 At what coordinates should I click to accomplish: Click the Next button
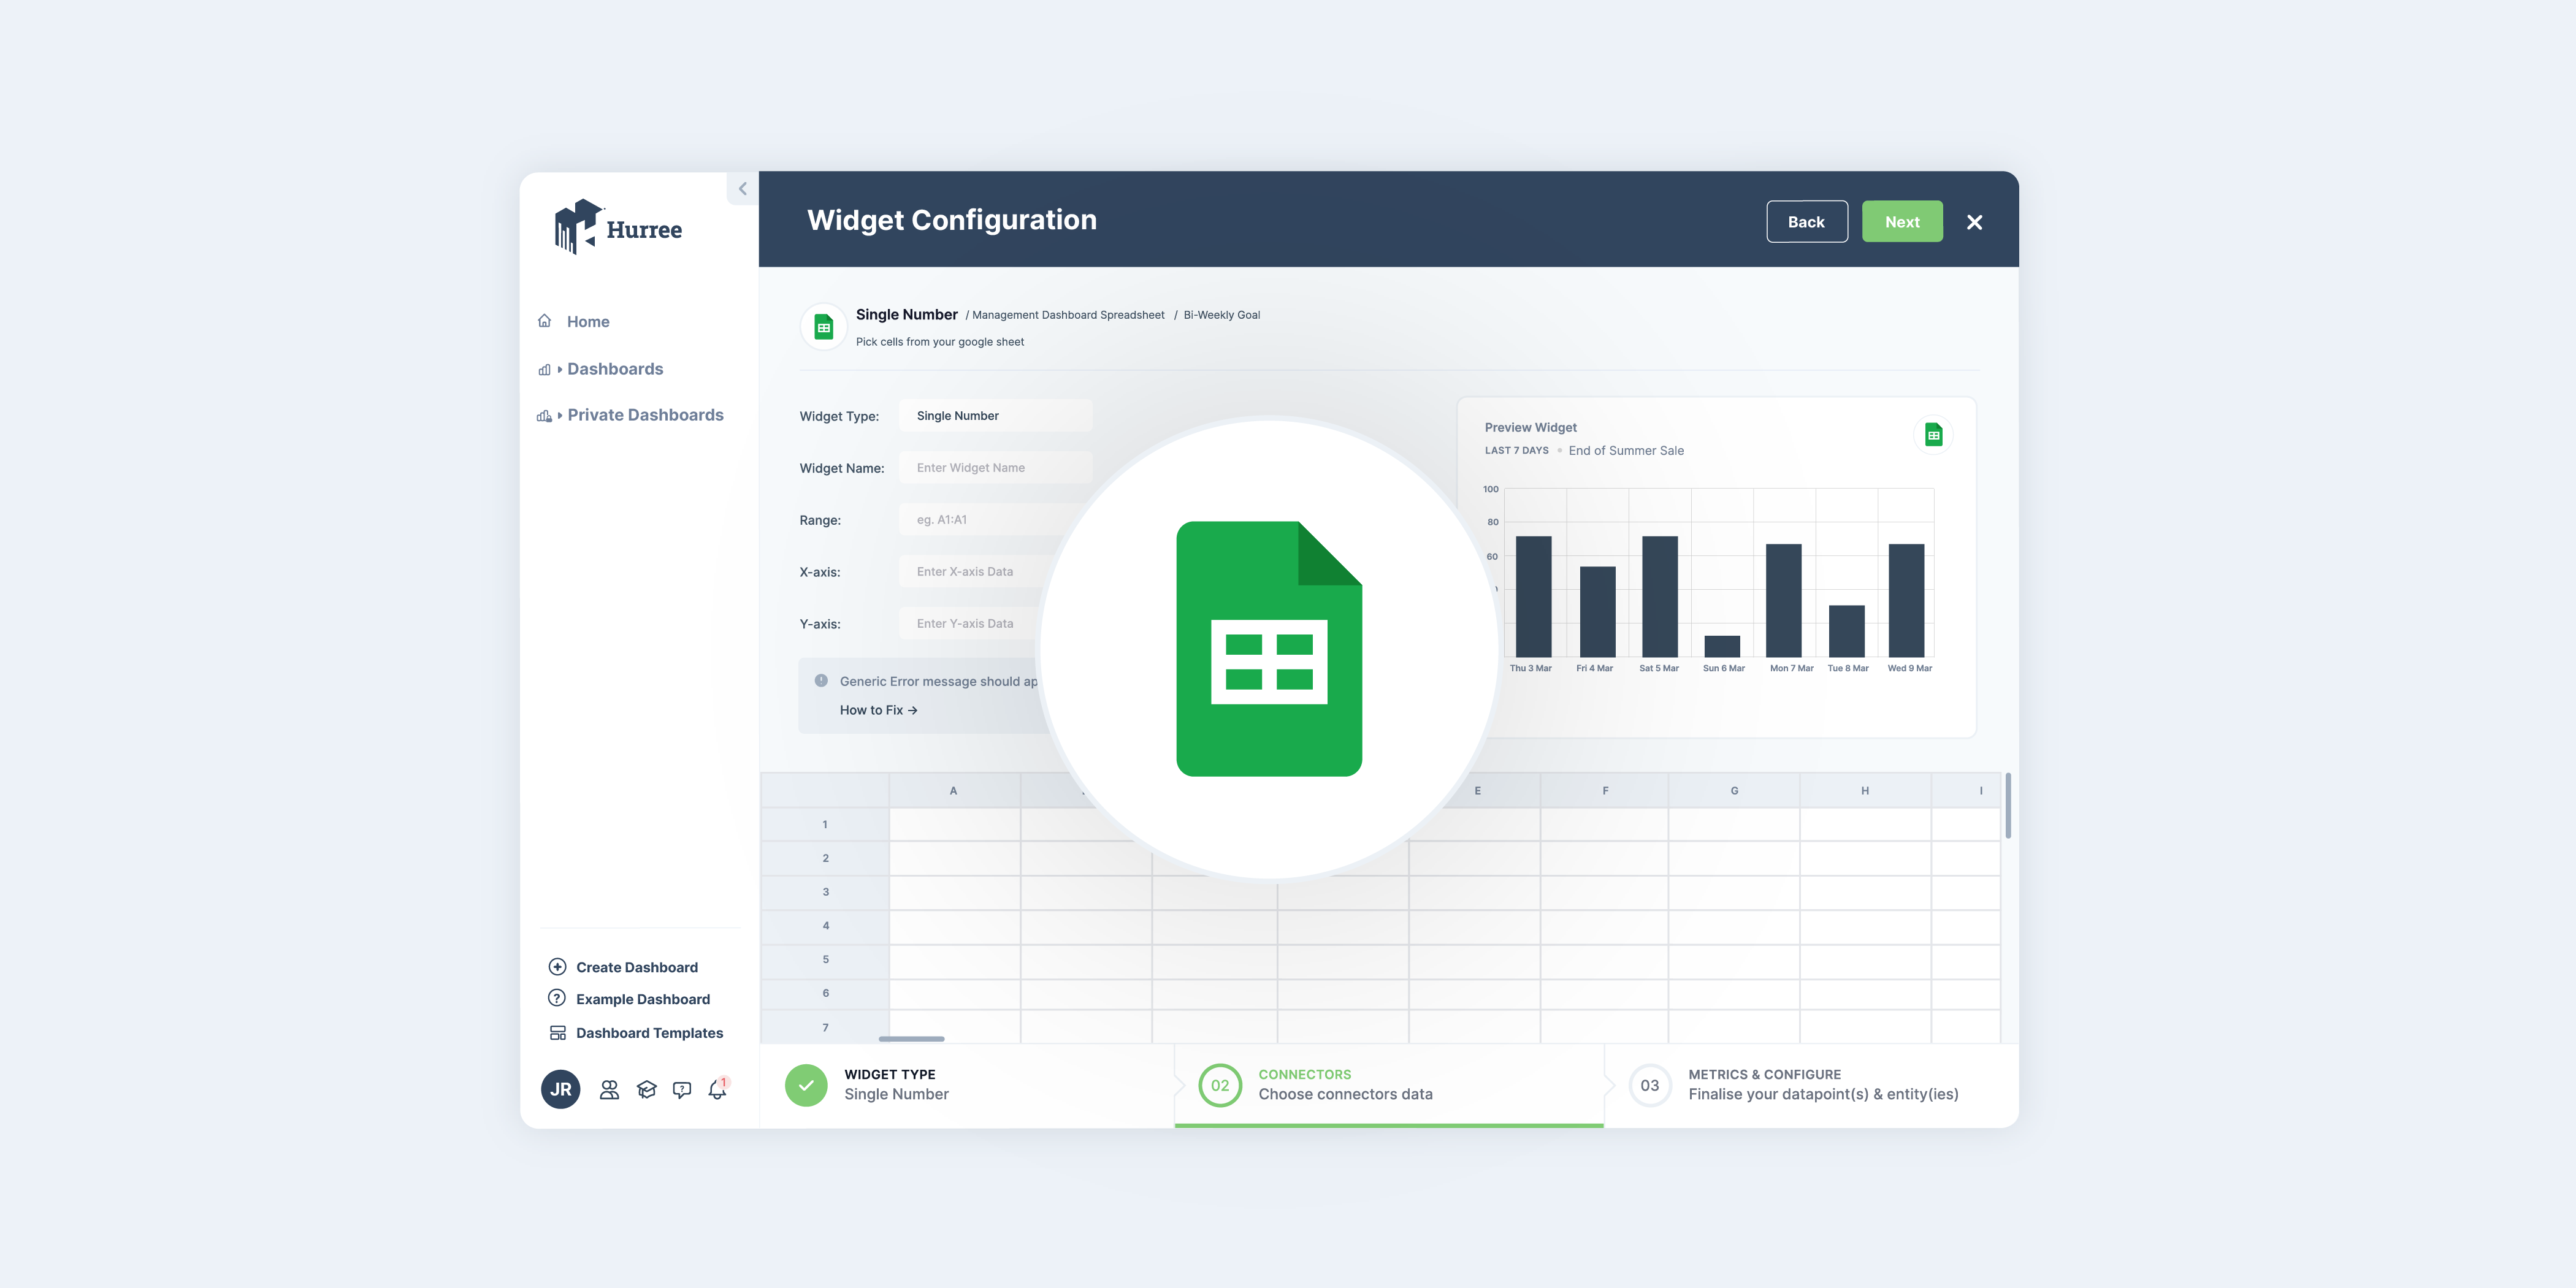1901,222
